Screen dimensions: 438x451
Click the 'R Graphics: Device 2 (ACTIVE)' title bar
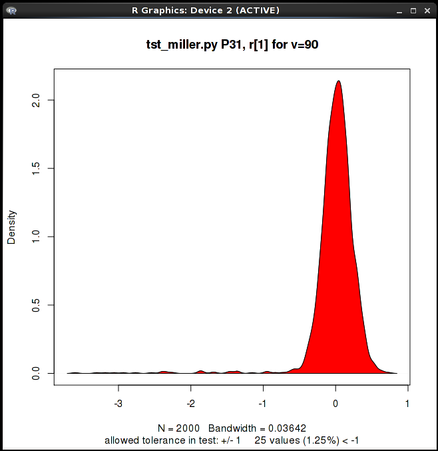205,10
